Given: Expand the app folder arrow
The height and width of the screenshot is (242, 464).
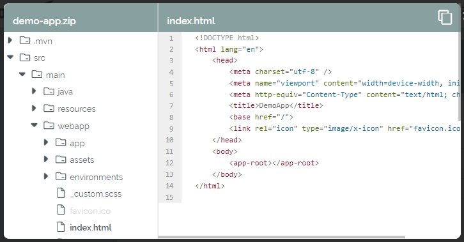Looking at the screenshot, I should [x=46, y=142].
